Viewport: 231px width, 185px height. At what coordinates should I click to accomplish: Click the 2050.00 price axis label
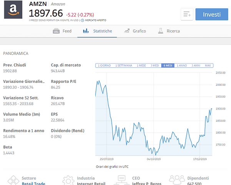[x=221, y=73]
